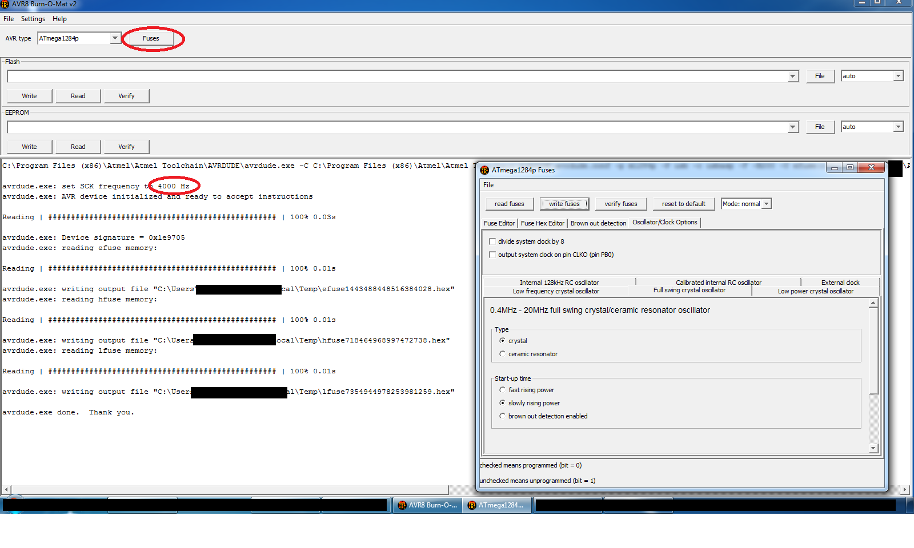
Task: Minimize the ATmega1284p Fuses window
Action: (834, 168)
